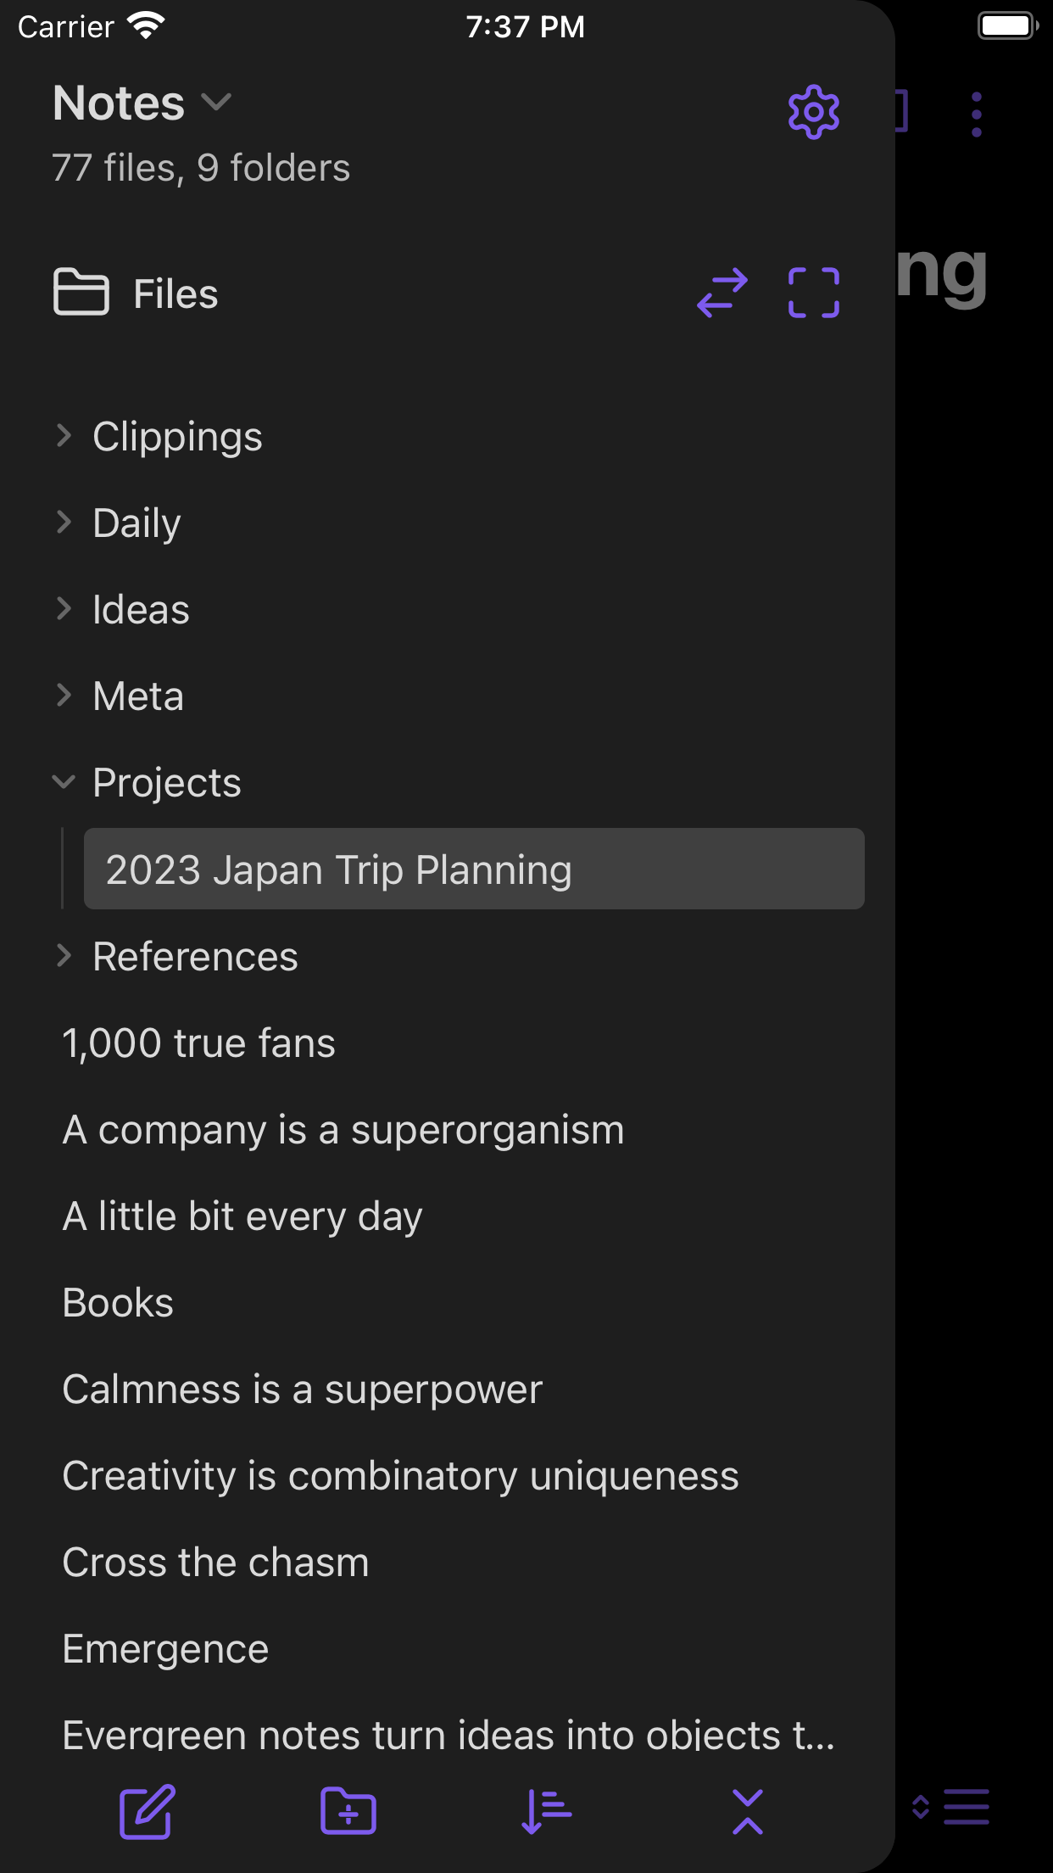This screenshot has width=1053, height=1873.
Task: Open the Calmness is a superpower note
Action: point(302,1389)
